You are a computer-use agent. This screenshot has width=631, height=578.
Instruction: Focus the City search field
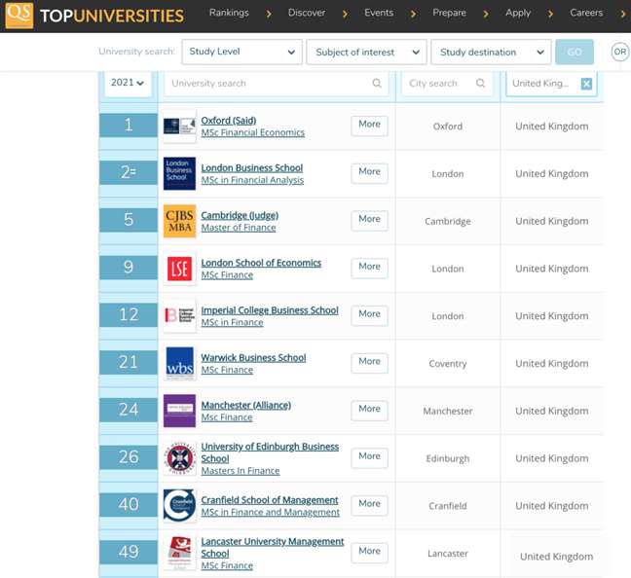tap(447, 84)
